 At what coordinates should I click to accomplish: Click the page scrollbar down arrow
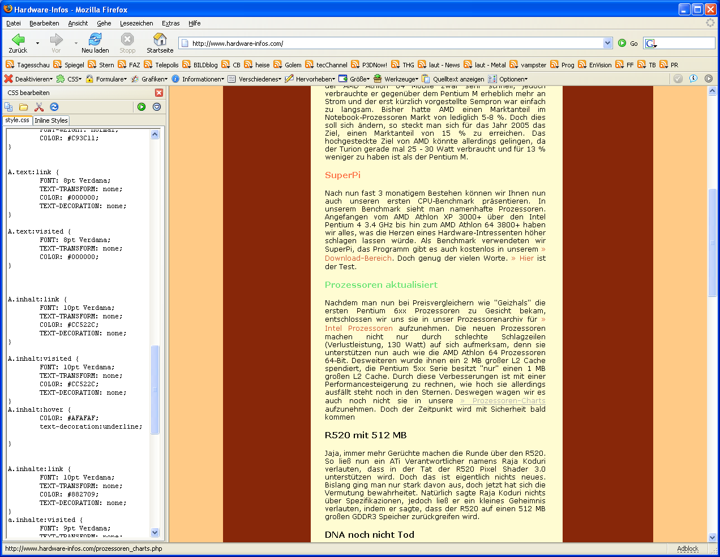coord(712,538)
